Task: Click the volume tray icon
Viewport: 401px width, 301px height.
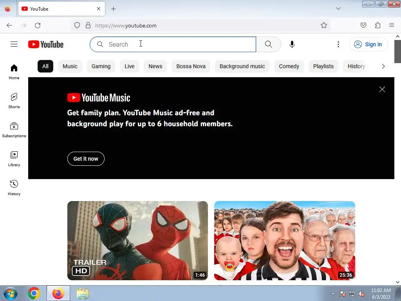Action: point(361,294)
